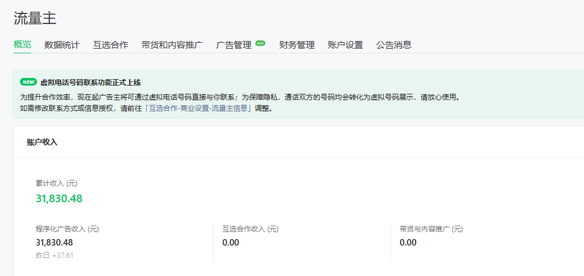Open the 数据统计 tab
The height and width of the screenshot is (276, 584).
click(62, 45)
